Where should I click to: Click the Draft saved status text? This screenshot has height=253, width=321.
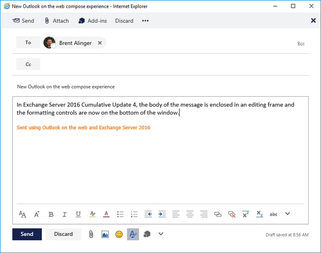(287, 235)
